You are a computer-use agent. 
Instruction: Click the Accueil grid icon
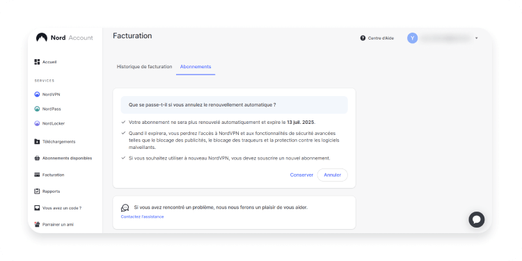(x=37, y=62)
